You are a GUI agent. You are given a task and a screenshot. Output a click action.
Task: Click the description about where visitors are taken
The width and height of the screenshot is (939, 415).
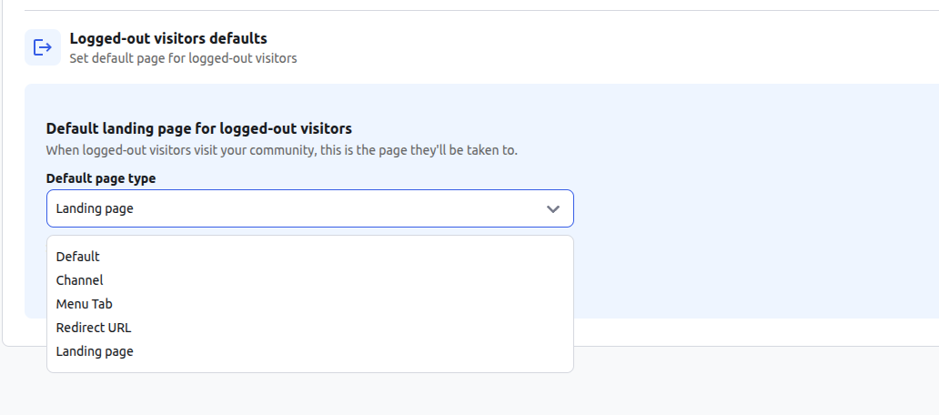pos(281,150)
